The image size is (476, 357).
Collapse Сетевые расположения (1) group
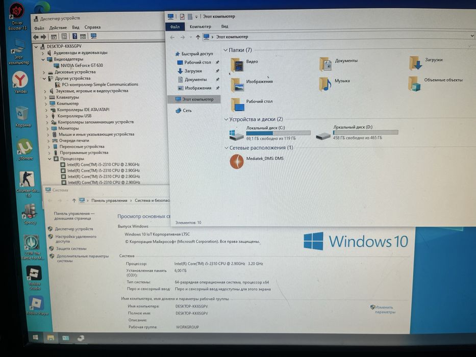pos(226,148)
